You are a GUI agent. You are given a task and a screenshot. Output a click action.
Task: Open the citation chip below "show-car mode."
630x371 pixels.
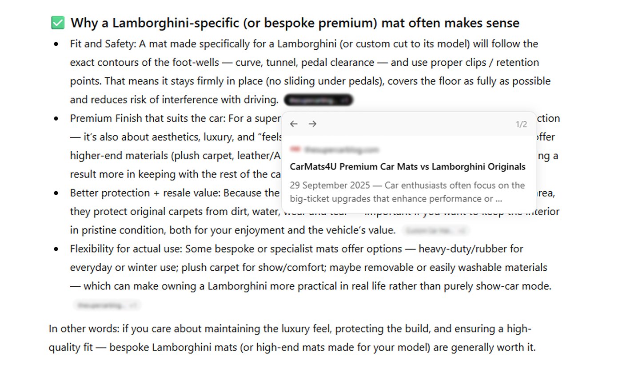click(107, 305)
